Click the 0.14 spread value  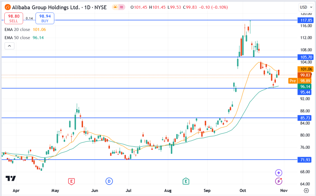point(29,18)
